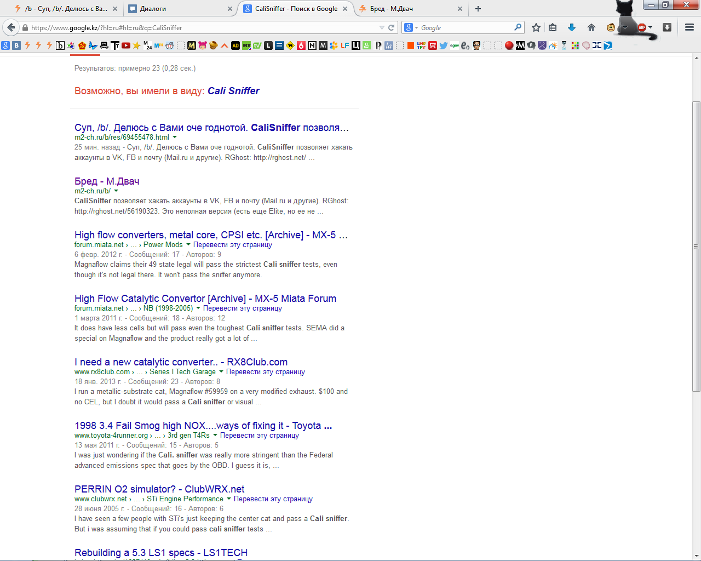701x561 pixels.
Task: Click the search magnifier in the search box
Action: tap(518, 27)
